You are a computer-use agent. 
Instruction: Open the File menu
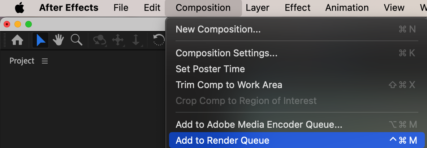click(x=121, y=8)
